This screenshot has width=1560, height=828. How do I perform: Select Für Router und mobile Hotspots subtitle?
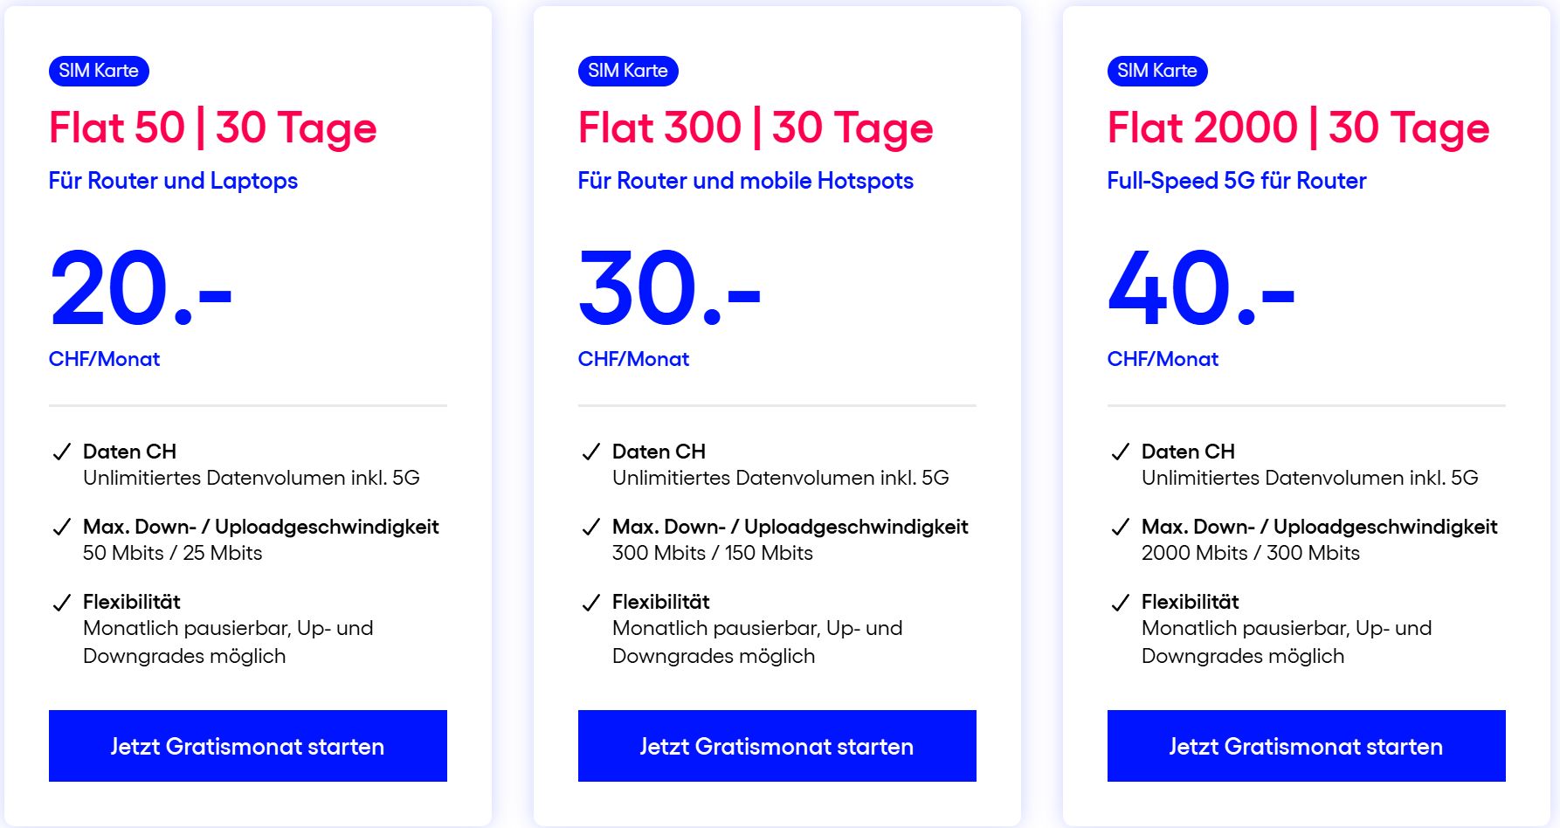[x=746, y=181]
